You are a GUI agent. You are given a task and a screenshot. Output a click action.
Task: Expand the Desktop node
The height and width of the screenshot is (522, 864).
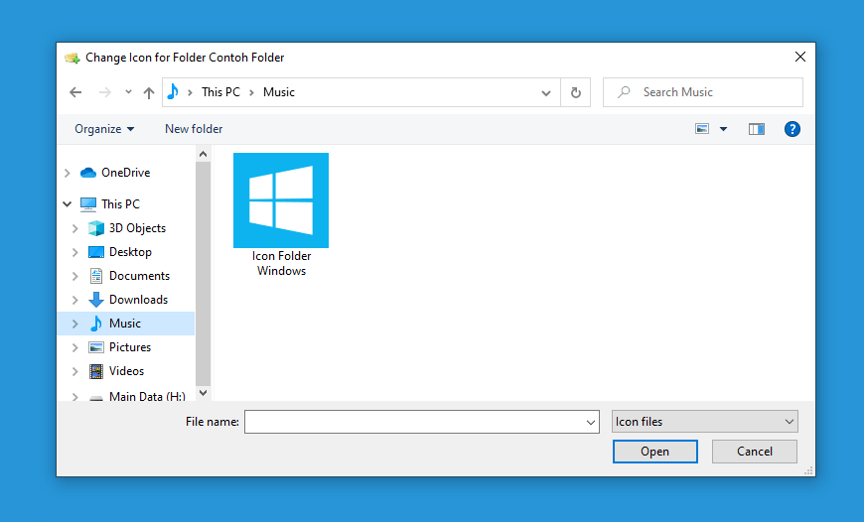[x=74, y=252]
